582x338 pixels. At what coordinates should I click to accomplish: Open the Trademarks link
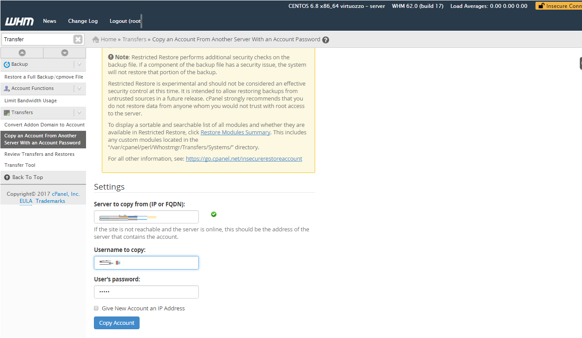click(50, 201)
